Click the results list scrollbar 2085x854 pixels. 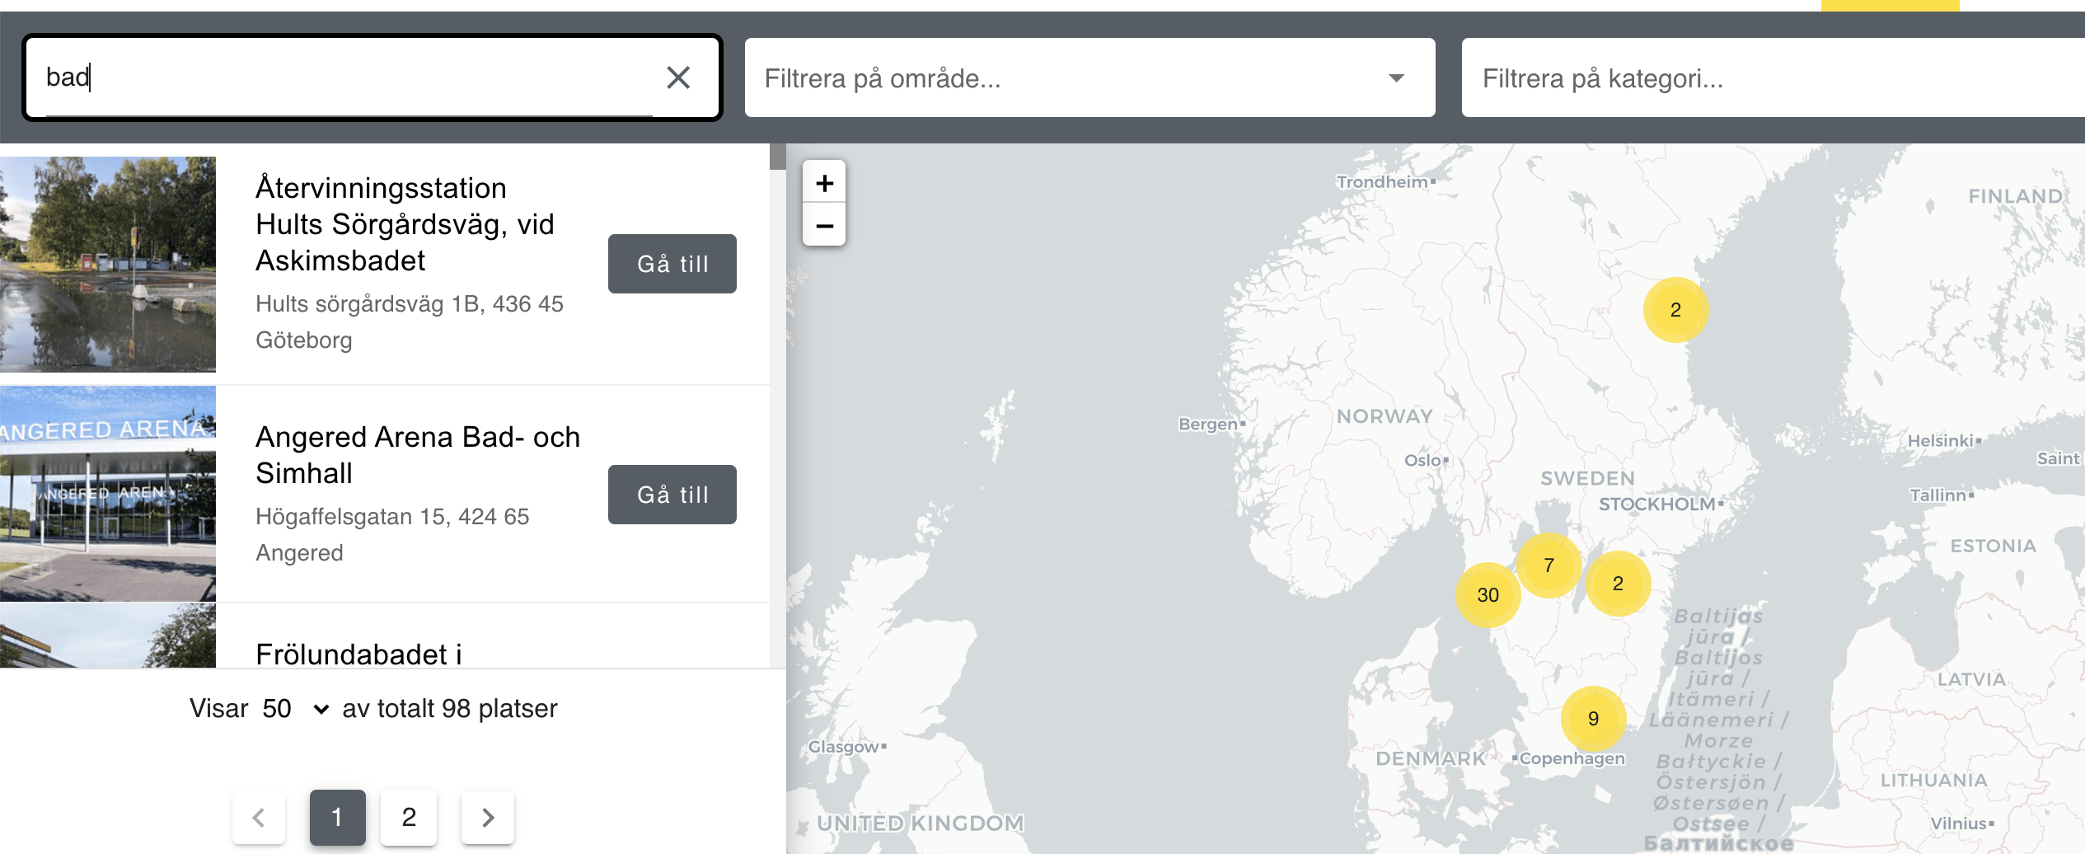click(777, 157)
